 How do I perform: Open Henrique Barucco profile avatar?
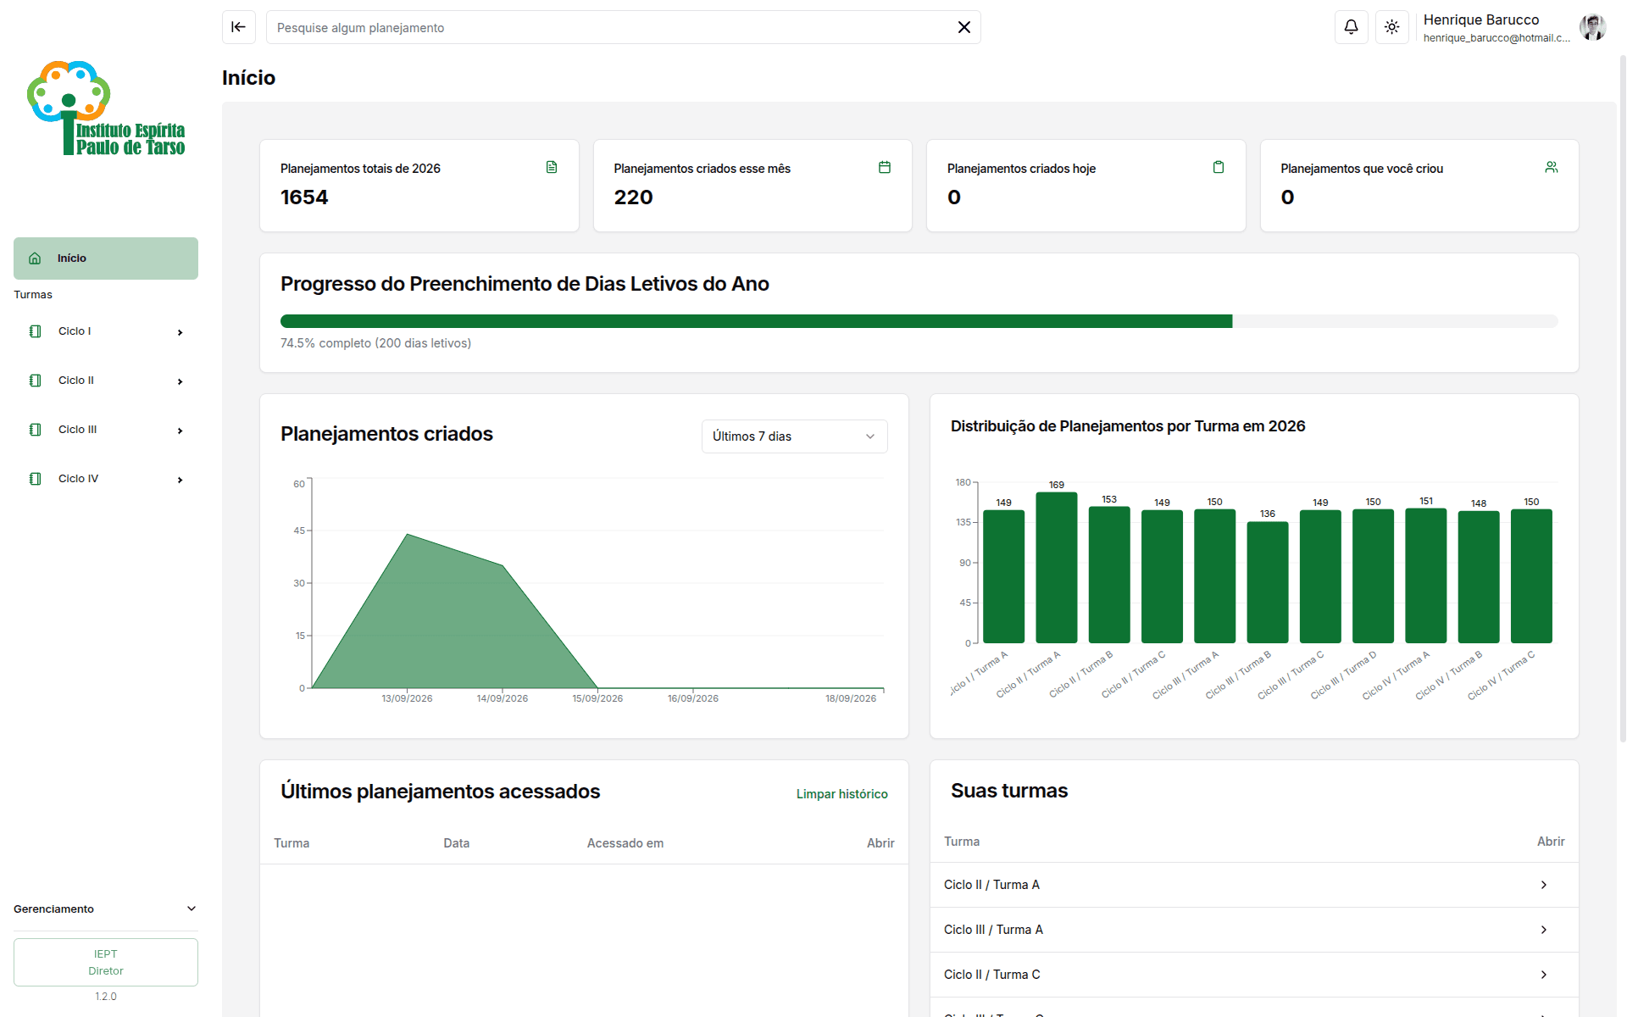click(1592, 27)
